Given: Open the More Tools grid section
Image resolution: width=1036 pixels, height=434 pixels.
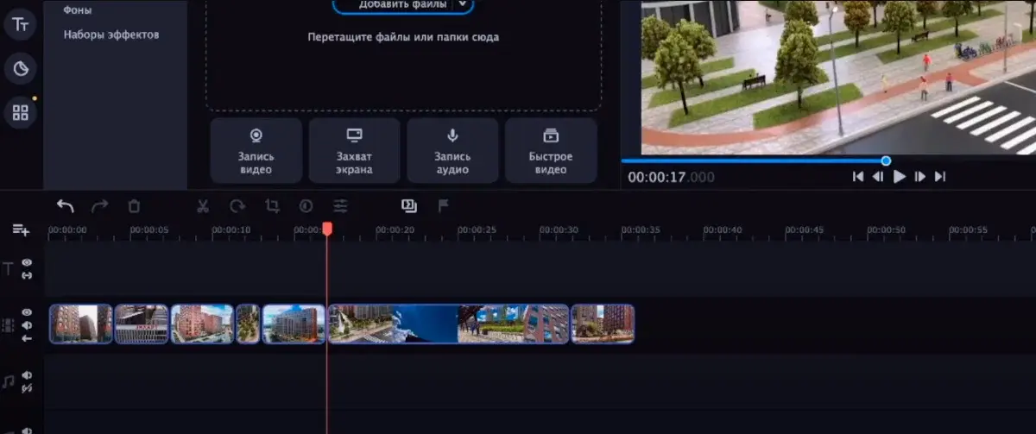Looking at the screenshot, I should 20,112.
